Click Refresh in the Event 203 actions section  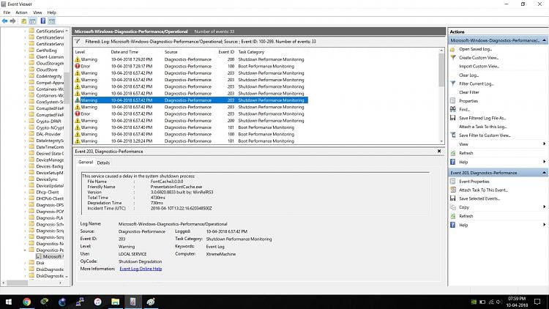[466, 216]
